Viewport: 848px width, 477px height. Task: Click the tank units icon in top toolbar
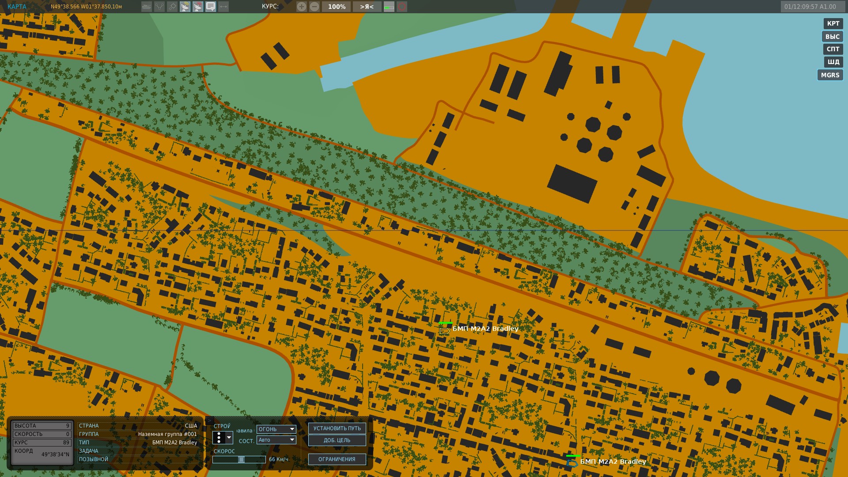pyautogui.click(x=147, y=7)
